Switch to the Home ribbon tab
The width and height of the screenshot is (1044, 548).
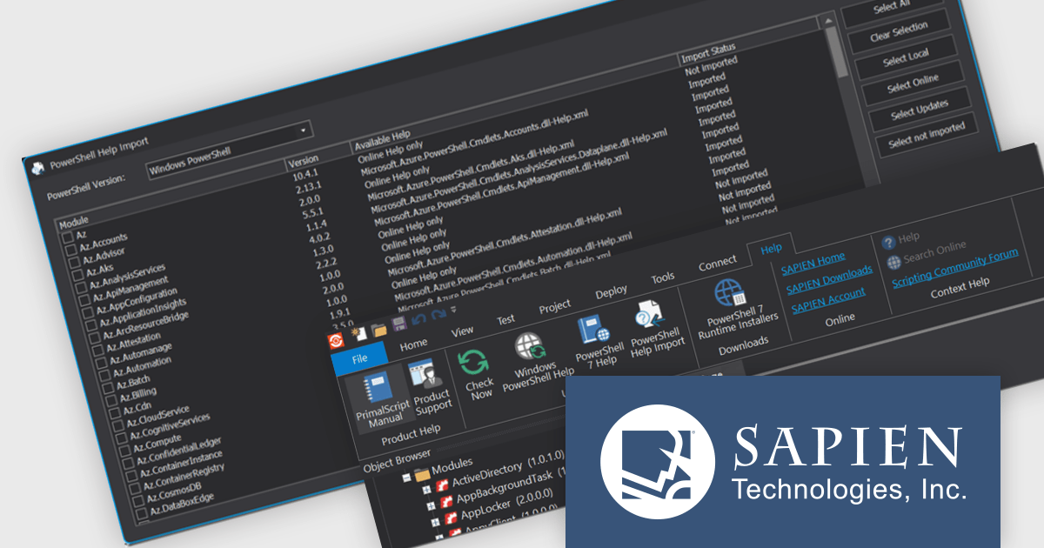pyautogui.click(x=413, y=344)
